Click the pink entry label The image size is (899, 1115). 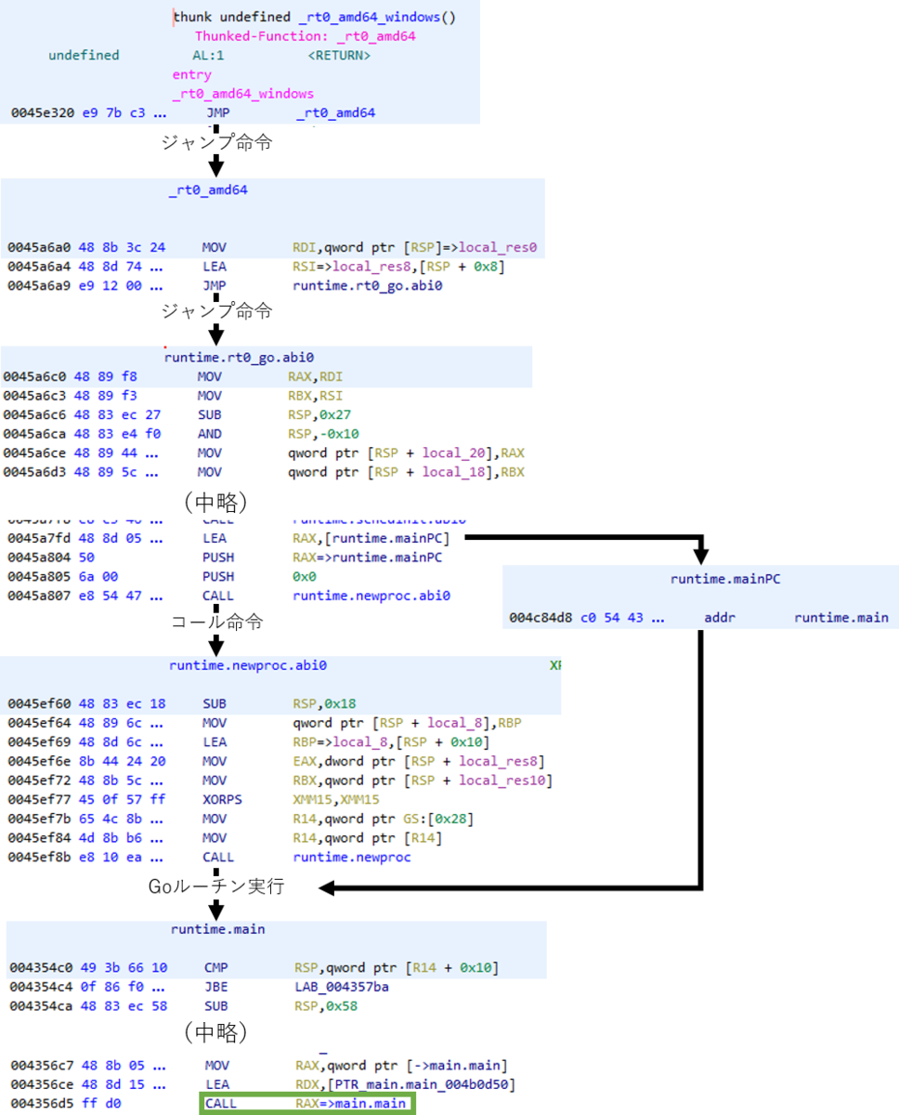191,74
